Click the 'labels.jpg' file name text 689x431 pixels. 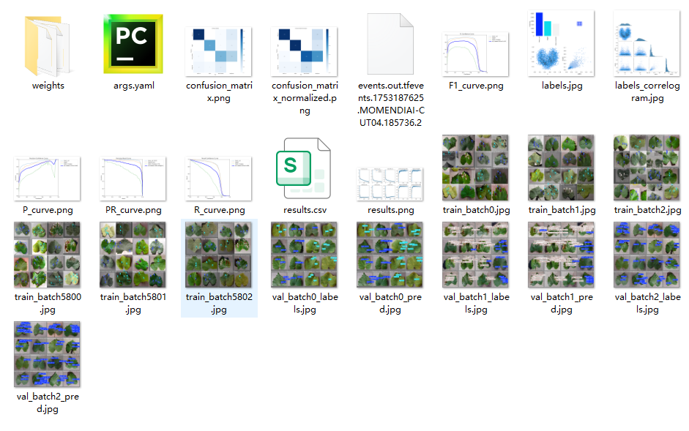[562, 86]
